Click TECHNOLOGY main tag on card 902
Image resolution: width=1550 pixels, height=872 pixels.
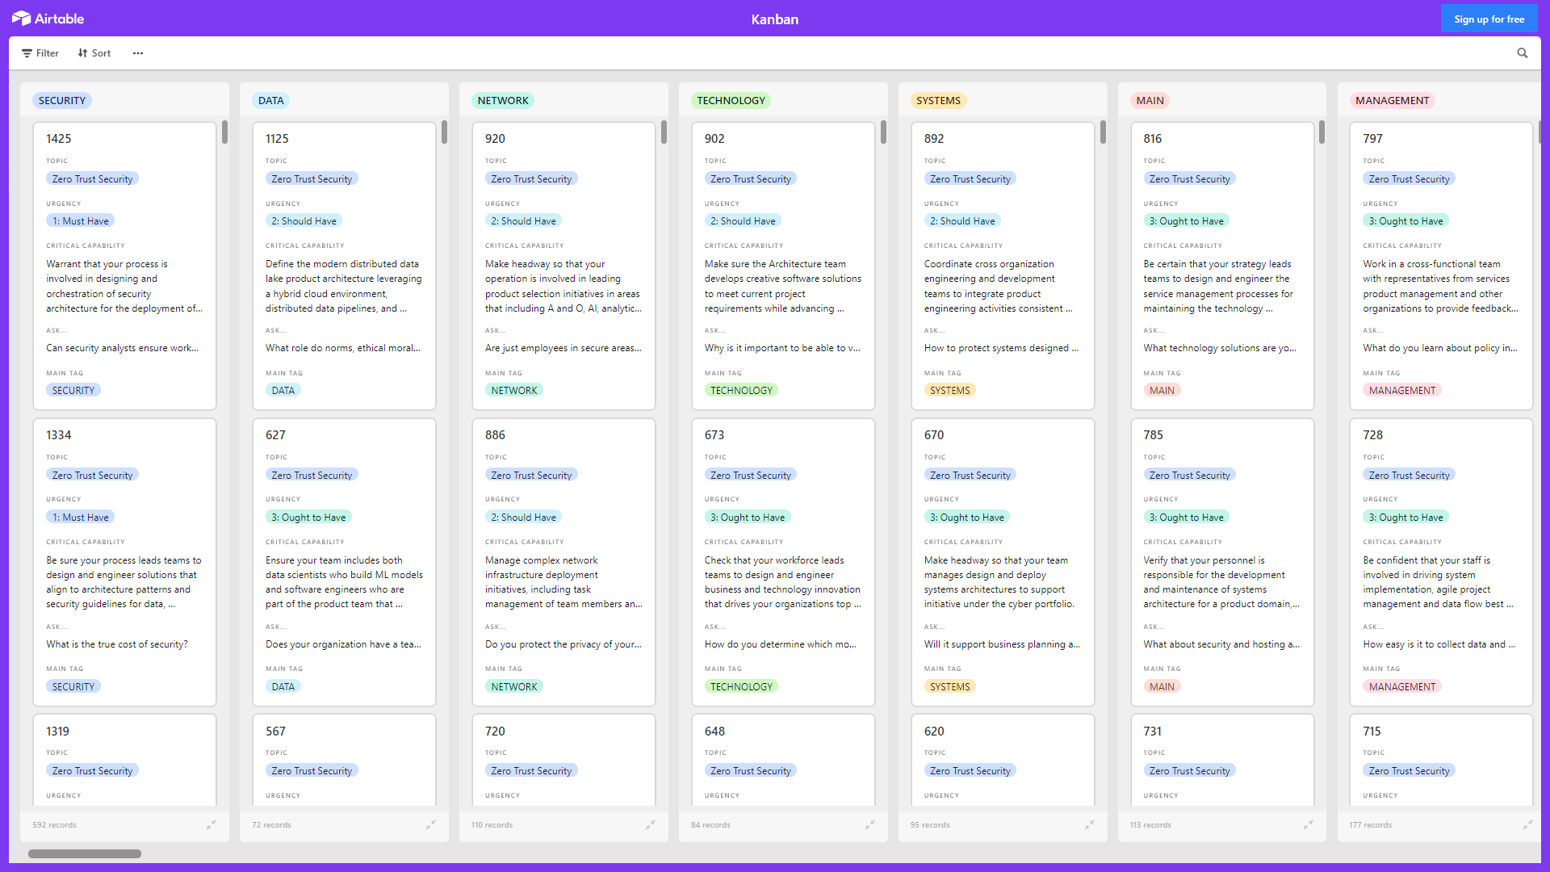tap(741, 391)
